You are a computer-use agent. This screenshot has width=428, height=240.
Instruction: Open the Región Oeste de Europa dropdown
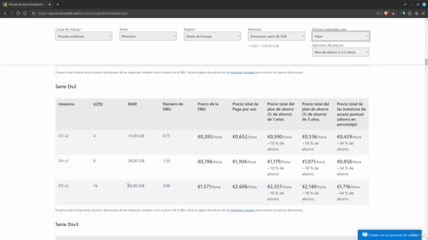212,36
